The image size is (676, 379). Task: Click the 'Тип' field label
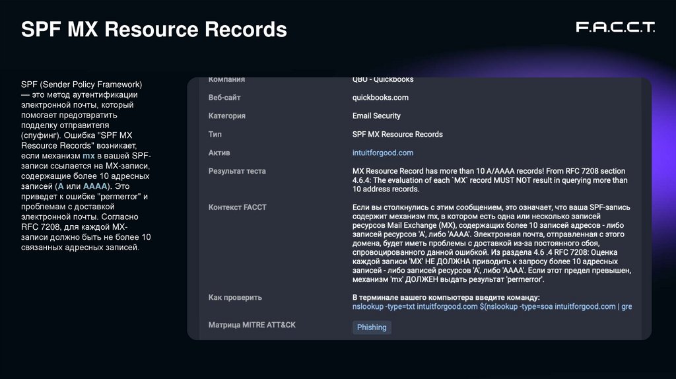[215, 134]
